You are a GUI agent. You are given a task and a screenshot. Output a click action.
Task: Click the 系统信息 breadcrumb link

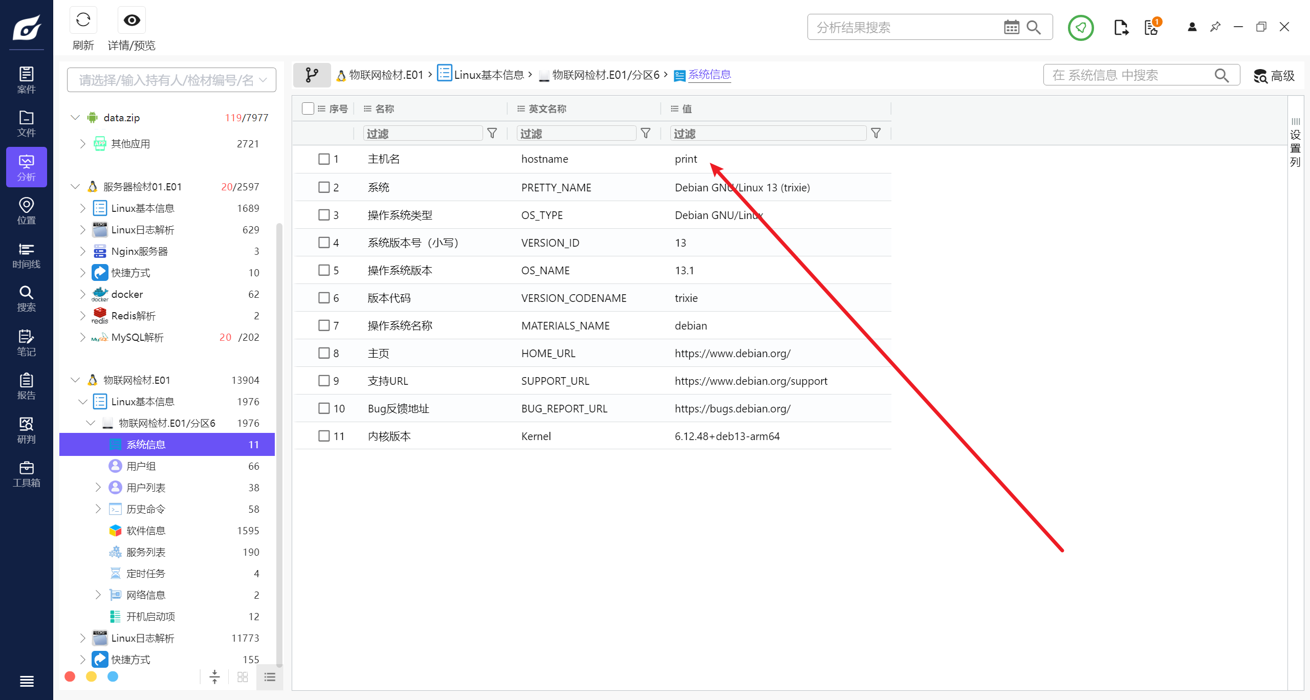pos(709,75)
